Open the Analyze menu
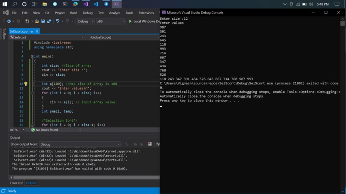Screen dimensions: 346x194 click(x=115, y=13)
